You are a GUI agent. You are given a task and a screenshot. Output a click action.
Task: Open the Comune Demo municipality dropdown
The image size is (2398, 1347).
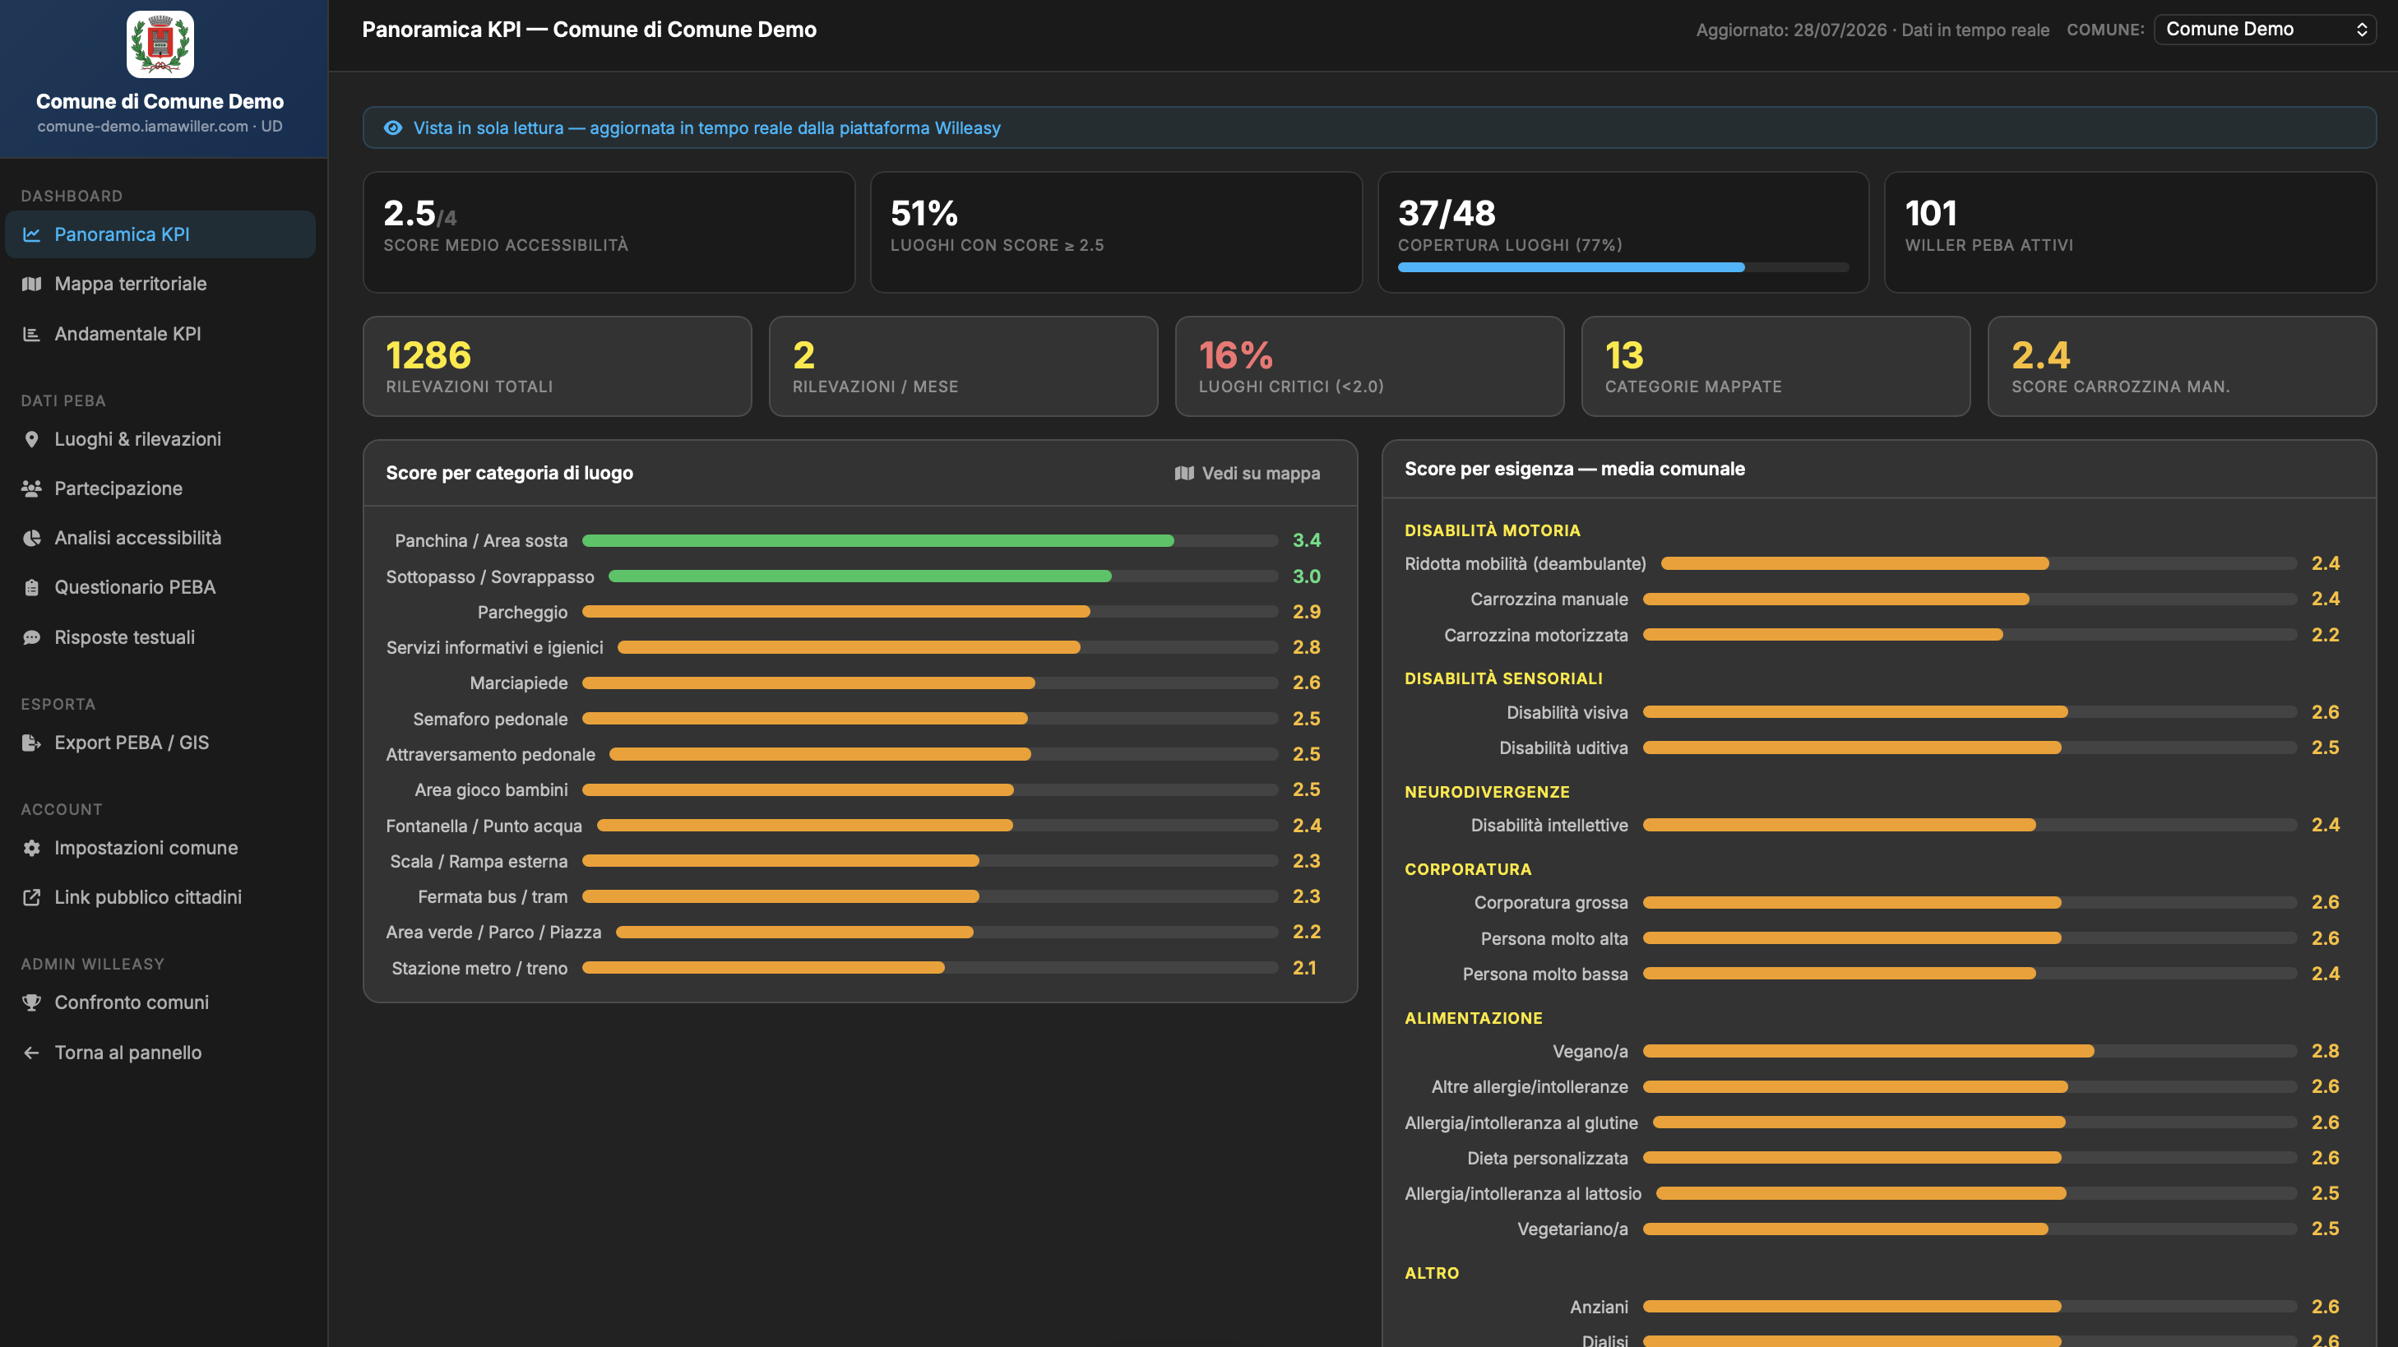click(2264, 29)
